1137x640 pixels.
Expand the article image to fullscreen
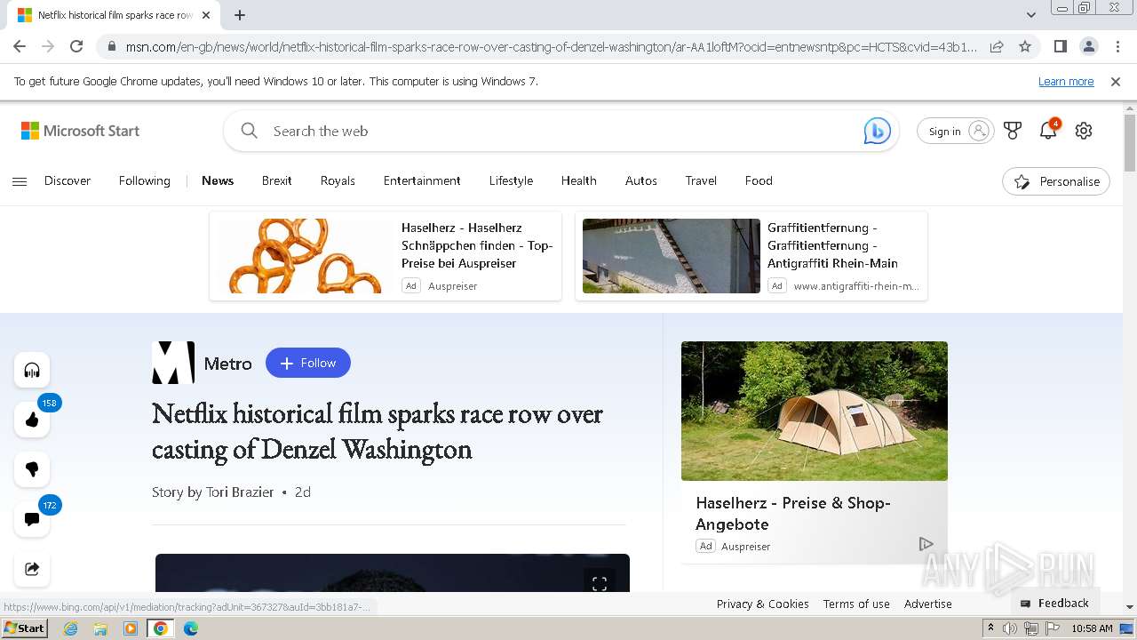pyautogui.click(x=600, y=583)
